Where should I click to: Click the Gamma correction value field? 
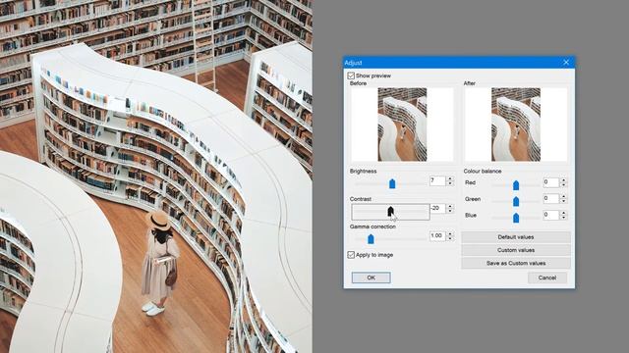(x=437, y=235)
